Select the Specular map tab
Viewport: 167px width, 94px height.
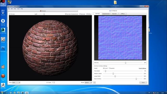pos(114,14)
